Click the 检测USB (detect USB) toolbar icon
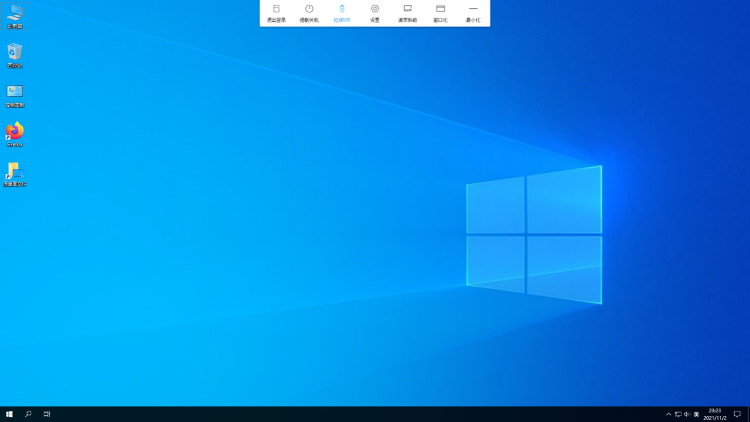 tap(342, 13)
